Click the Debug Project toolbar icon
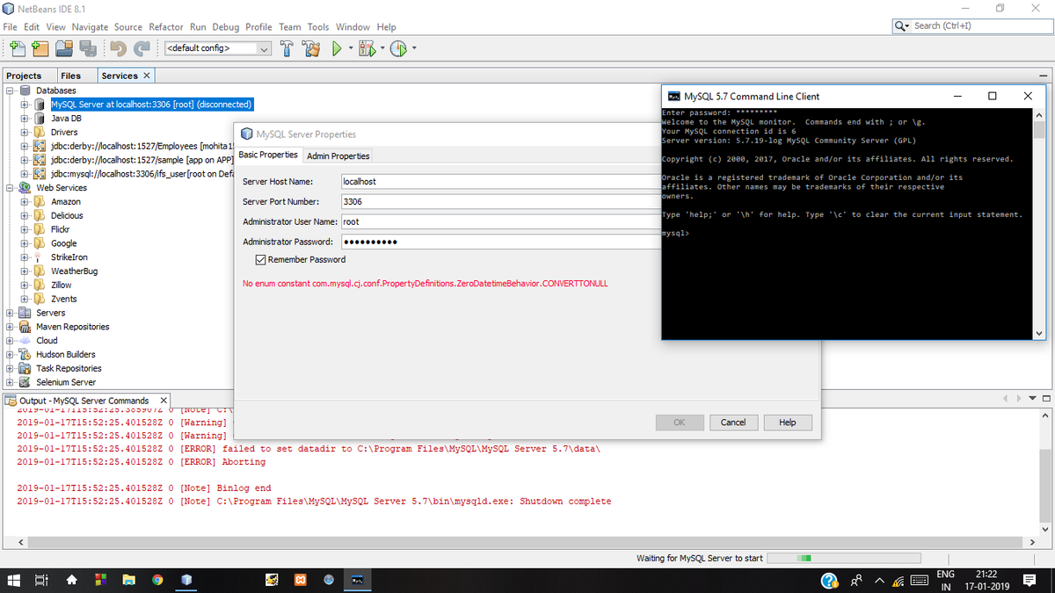The height and width of the screenshot is (593, 1055). tap(366, 47)
